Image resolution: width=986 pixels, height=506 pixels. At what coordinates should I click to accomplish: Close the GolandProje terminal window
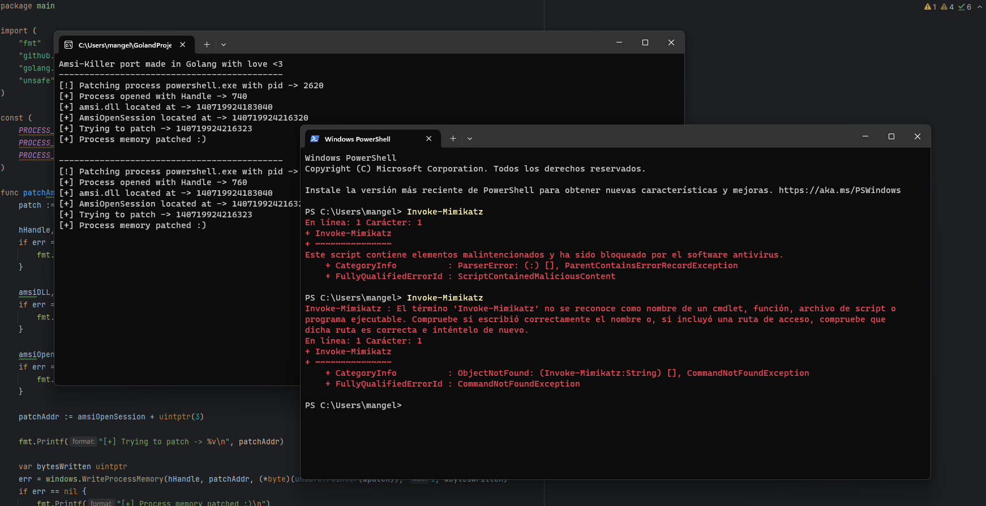671,42
